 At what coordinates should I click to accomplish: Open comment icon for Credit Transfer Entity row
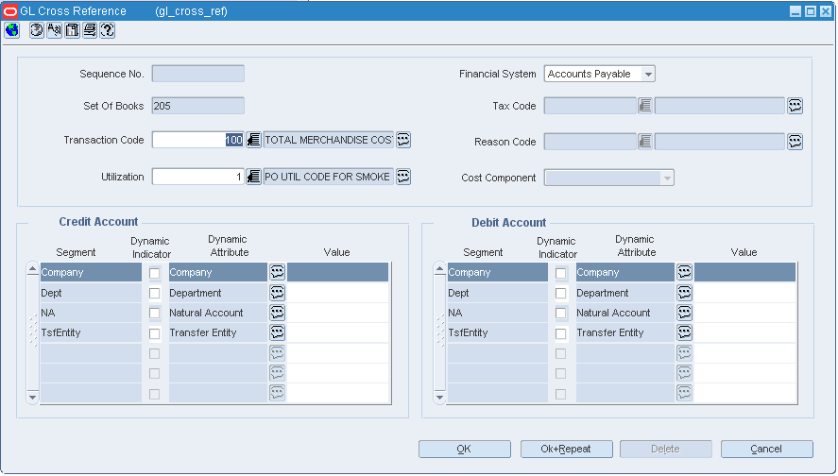pyautogui.click(x=277, y=332)
